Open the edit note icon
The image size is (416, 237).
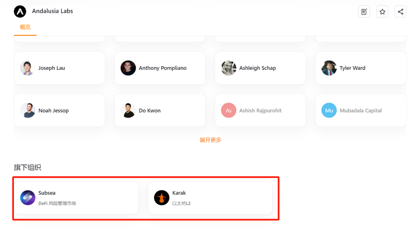coord(364,12)
